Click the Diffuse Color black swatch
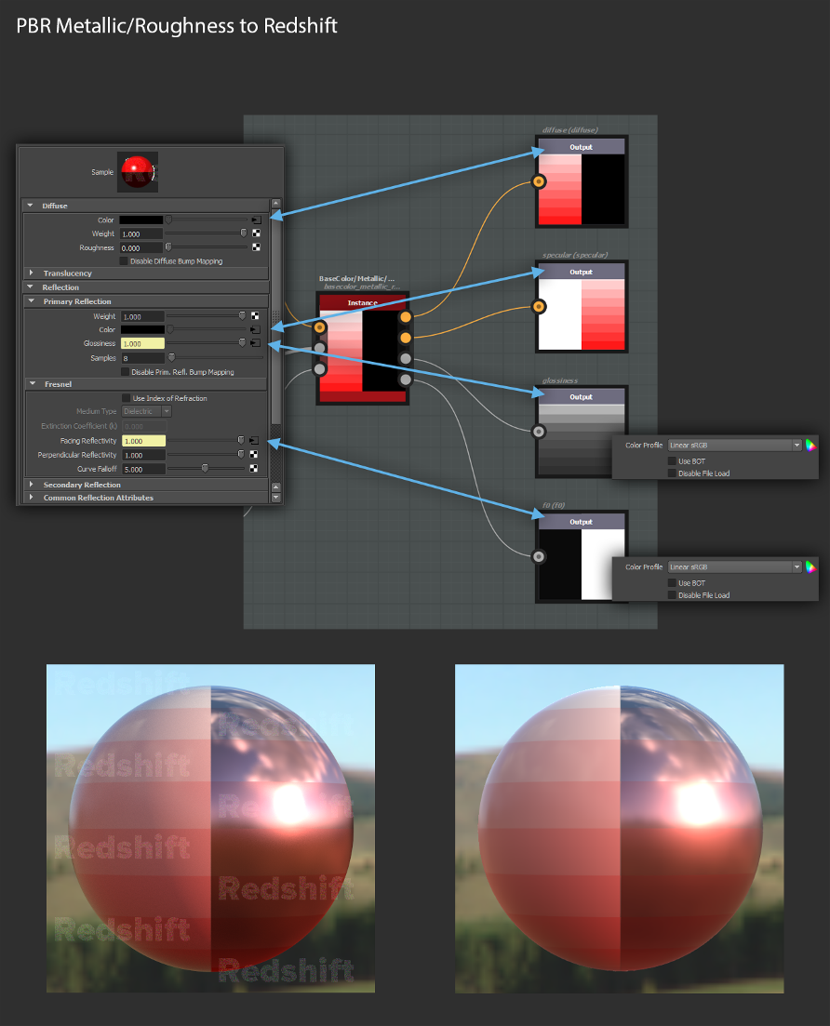The width and height of the screenshot is (830, 1026). tap(141, 220)
